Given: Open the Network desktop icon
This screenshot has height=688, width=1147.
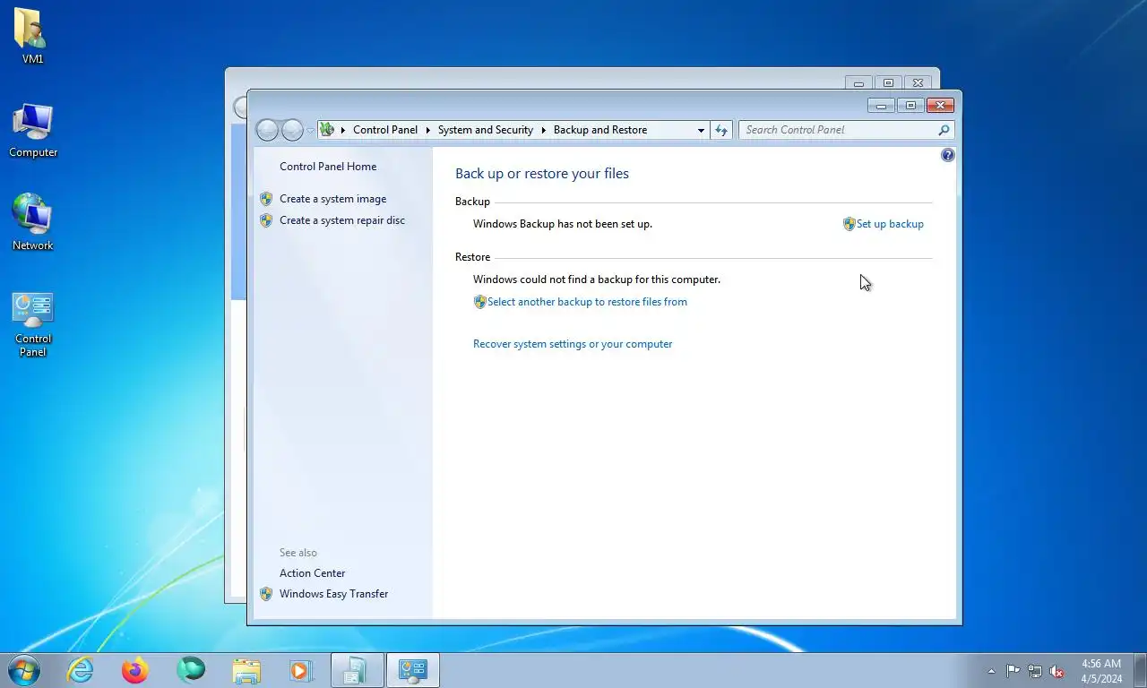Looking at the screenshot, I should click(x=32, y=222).
